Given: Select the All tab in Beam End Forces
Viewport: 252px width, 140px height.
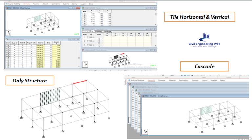Looking at the screenshot, I should tap(92, 32).
